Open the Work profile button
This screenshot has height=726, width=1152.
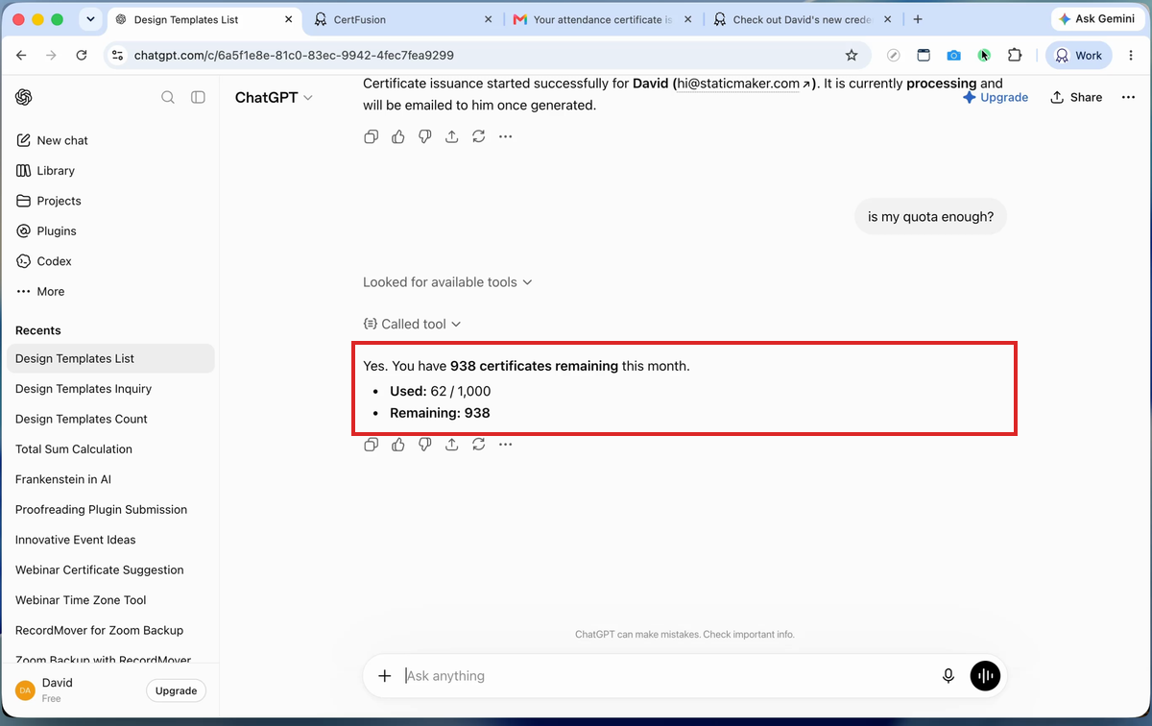(x=1078, y=56)
